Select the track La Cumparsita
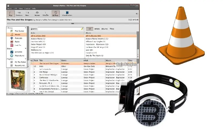 coord(84,69)
